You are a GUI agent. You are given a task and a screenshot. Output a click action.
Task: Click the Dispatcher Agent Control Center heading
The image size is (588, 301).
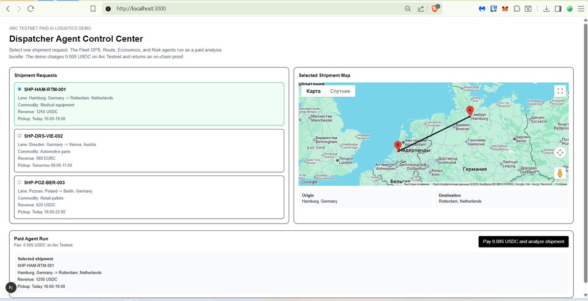[76, 39]
